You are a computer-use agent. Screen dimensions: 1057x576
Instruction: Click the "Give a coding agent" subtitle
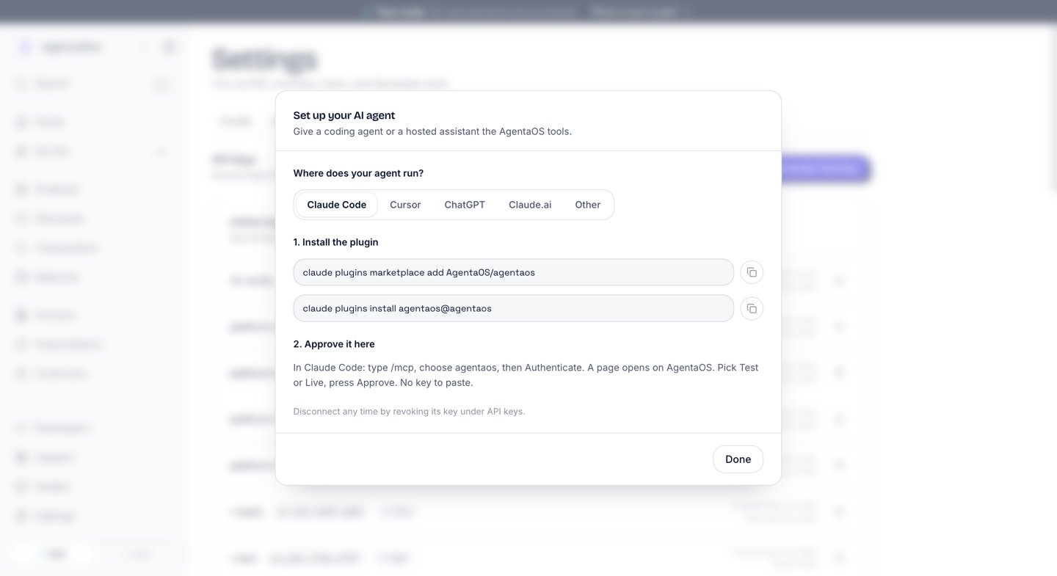pos(432,132)
